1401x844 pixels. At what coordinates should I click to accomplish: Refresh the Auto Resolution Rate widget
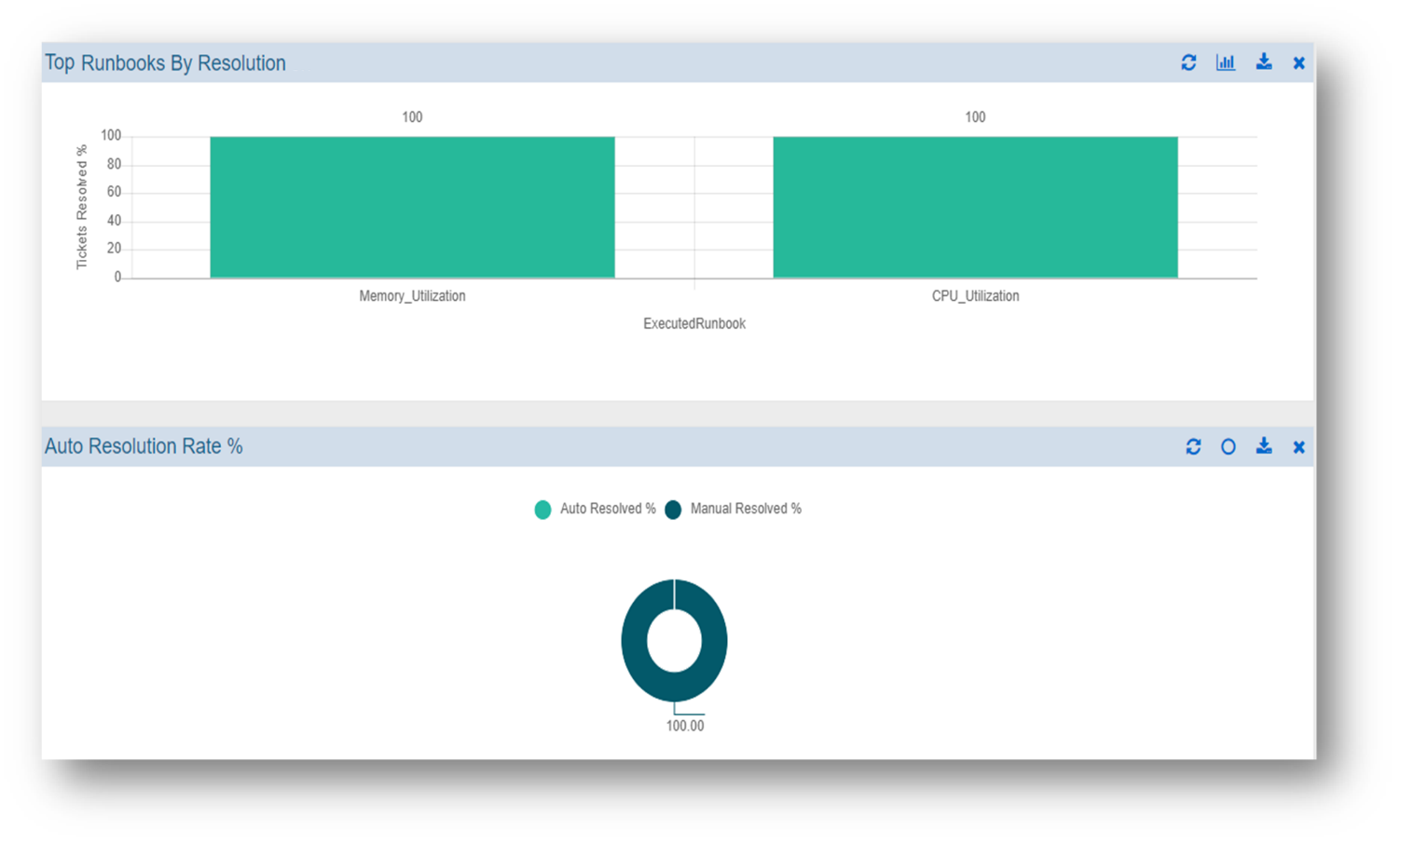(x=1194, y=446)
